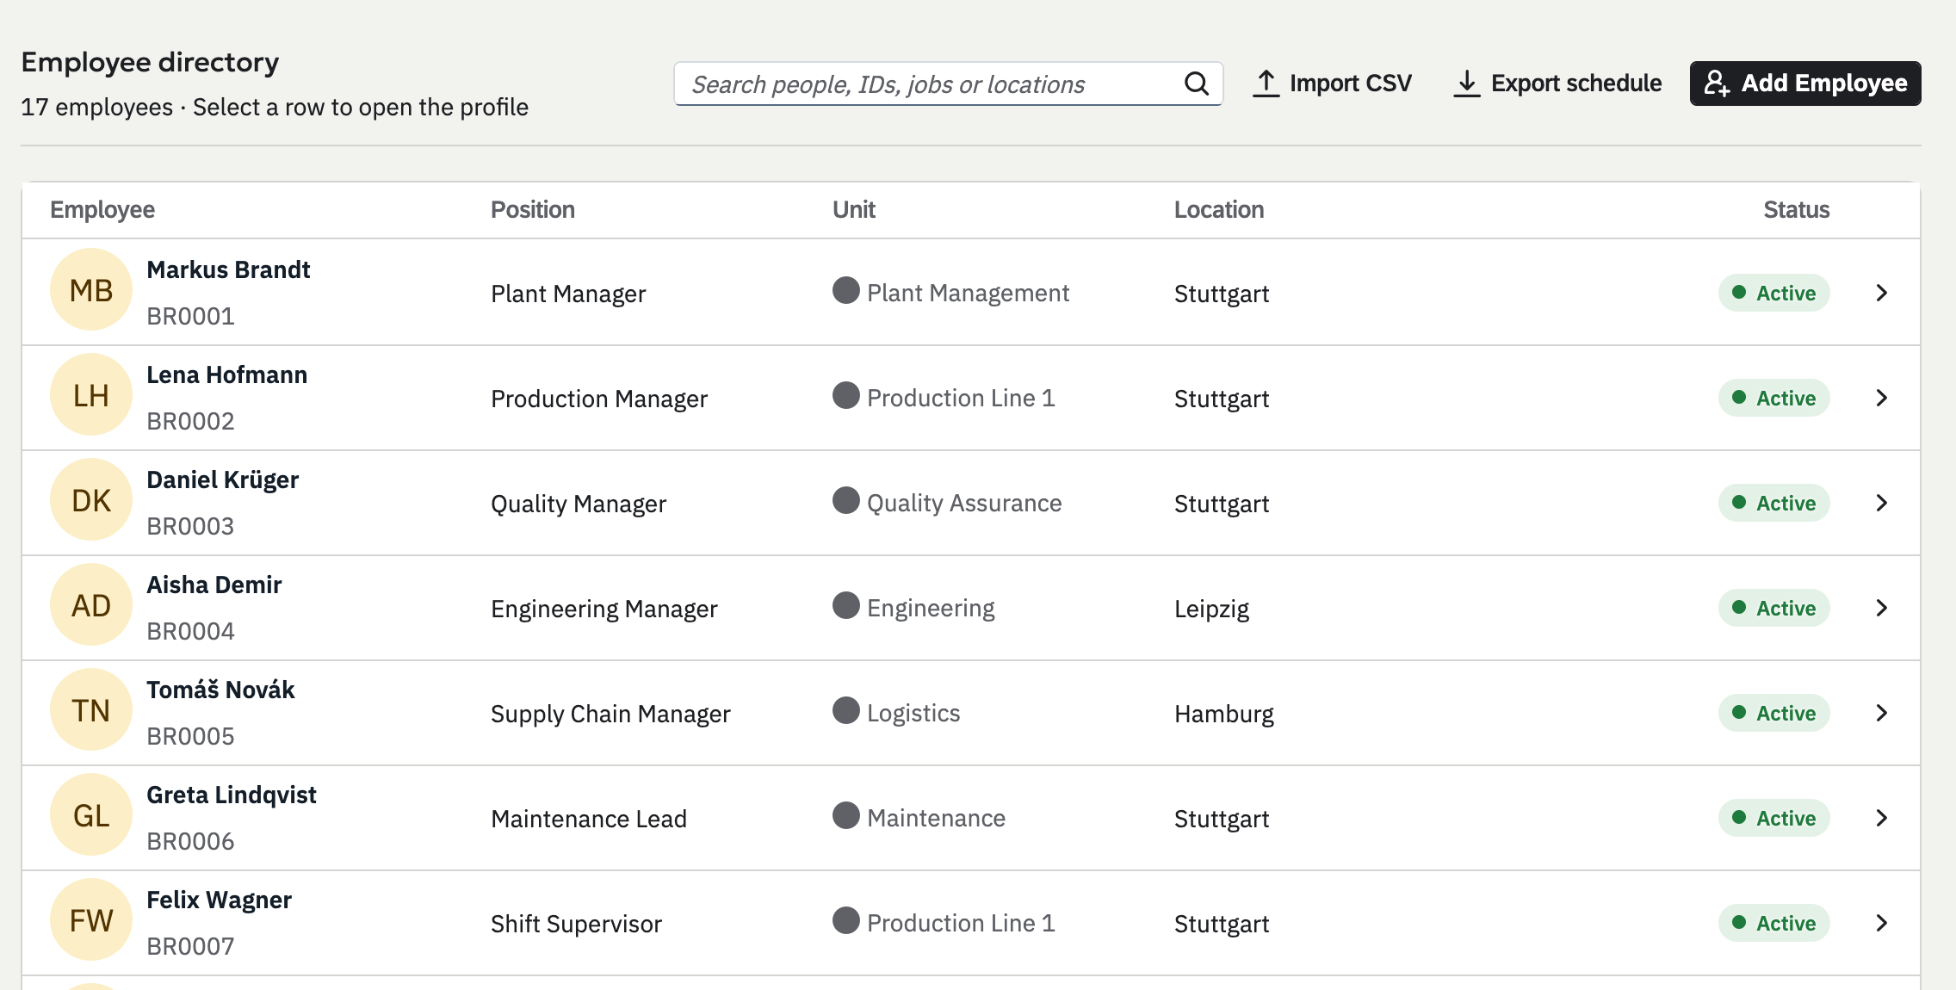Click the Supply Chain Manager position cell
The image size is (1956, 990).
(610, 714)
